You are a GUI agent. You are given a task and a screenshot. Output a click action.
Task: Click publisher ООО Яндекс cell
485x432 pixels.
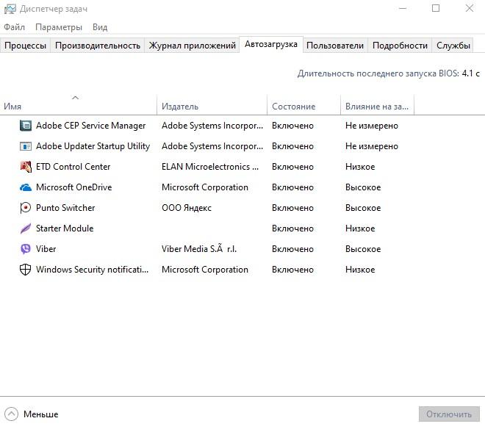coord(187,208)
